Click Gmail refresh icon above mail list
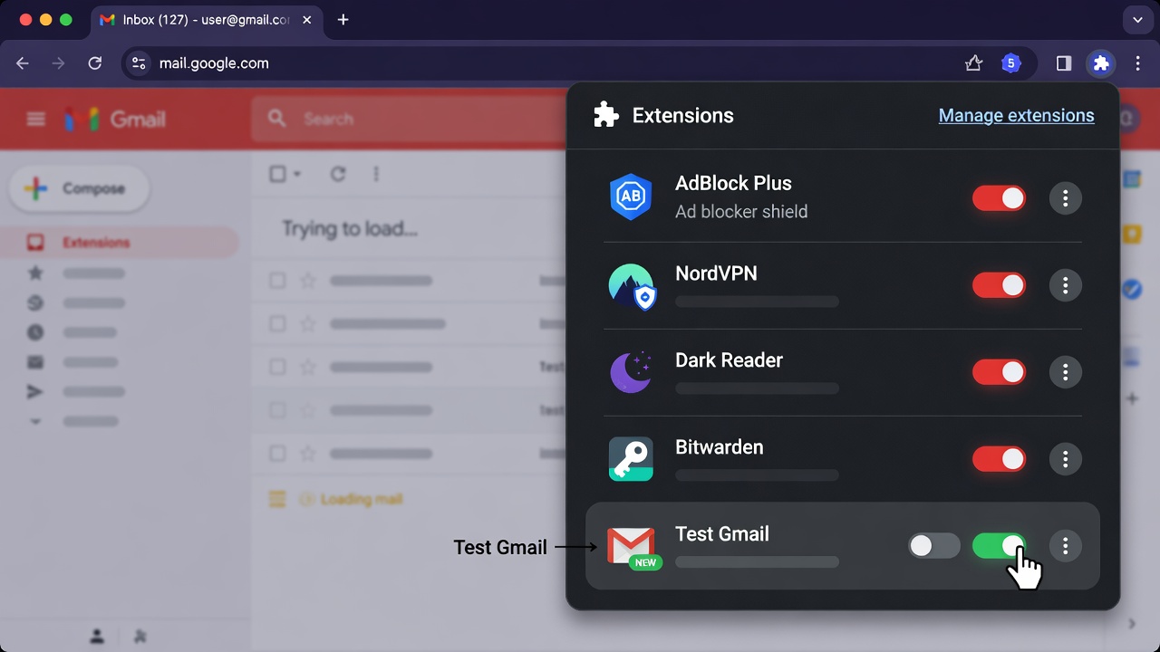This screenshot has height=652, width=1160. [338, 174]
